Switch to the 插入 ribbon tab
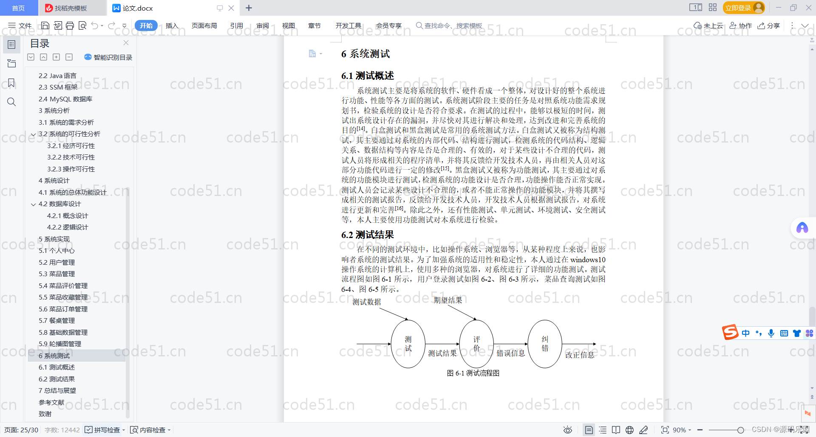Screen dimensions: 816x437 tap(172, 25)
